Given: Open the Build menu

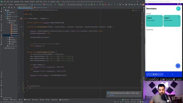Looking at the screenshot, I should click(x=37, y=2).
